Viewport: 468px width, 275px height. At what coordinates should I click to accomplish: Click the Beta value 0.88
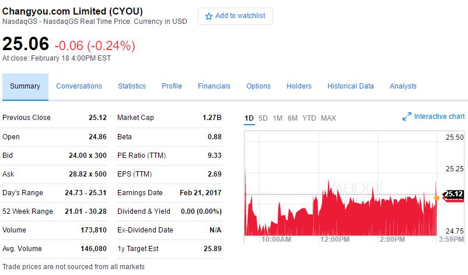[x=215, y=137]
